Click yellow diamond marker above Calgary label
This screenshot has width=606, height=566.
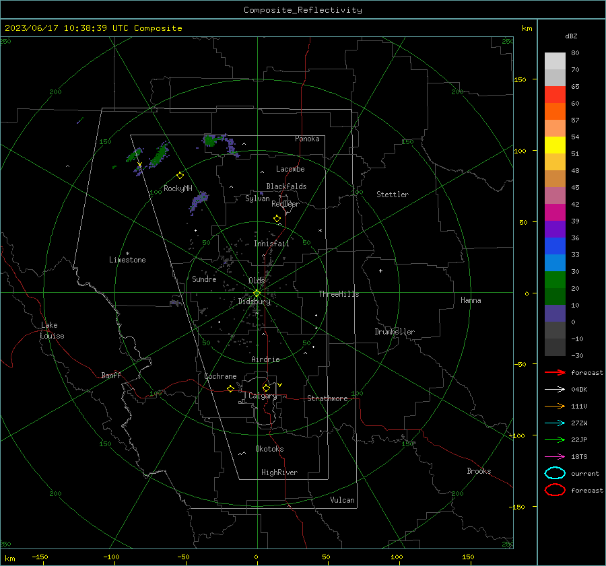click(266, 388)
